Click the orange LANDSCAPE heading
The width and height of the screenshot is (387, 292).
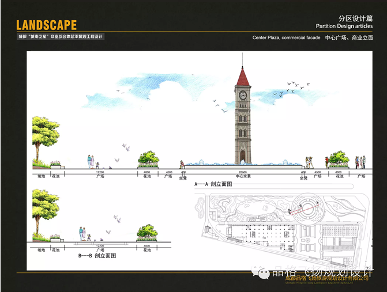[x=46, y=25]
